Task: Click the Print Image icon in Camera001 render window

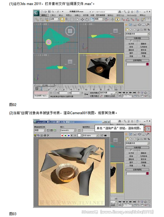Action: (45, 135)
